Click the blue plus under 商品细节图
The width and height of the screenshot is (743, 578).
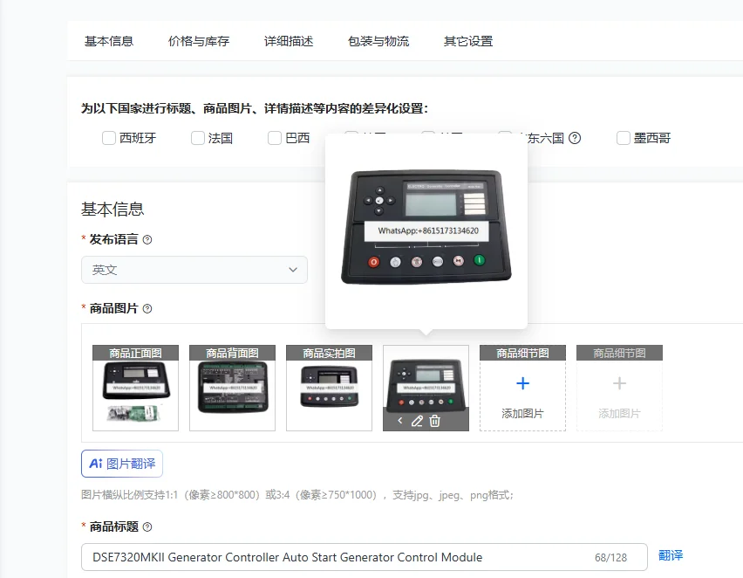(522, 383)
